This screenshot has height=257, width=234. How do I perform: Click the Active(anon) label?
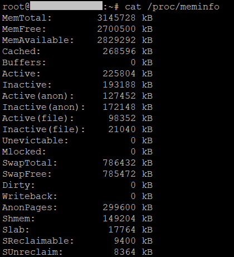38,96
